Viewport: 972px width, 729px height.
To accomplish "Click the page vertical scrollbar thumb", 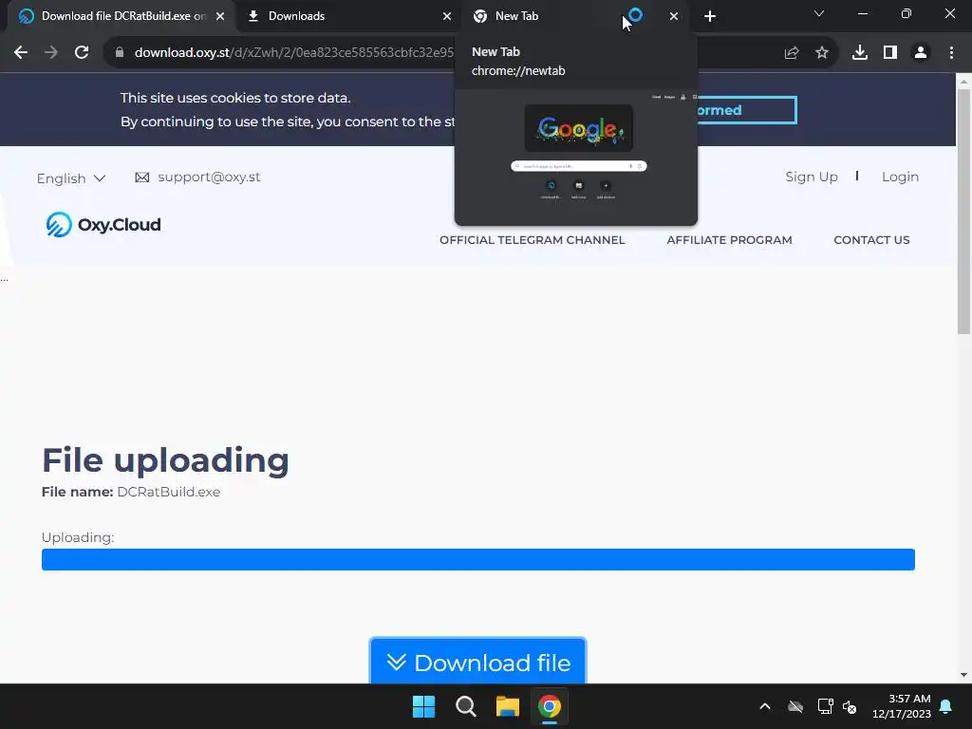I will [x=963, y=211].
